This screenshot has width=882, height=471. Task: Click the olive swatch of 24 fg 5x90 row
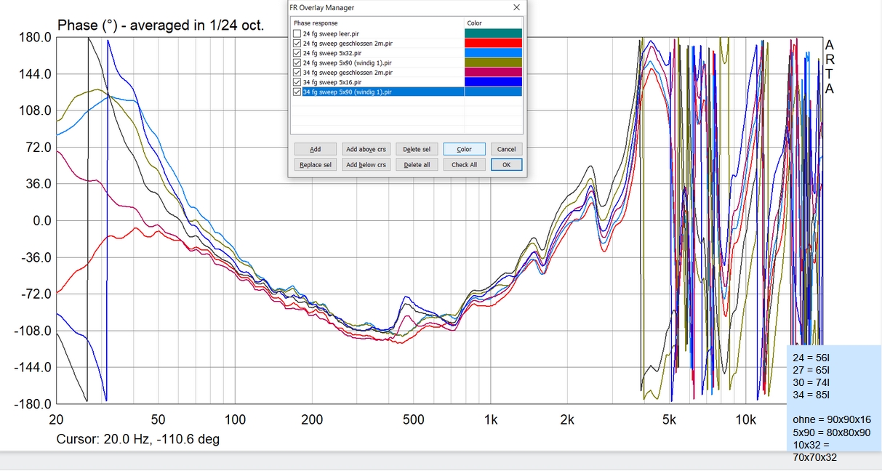pyautogui.click(x=493, y=63)
